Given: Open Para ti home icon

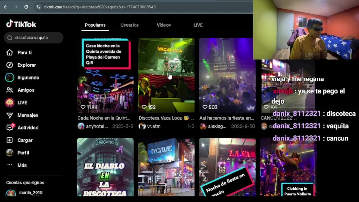Looking at the screenshot, I should click(10, 52).
